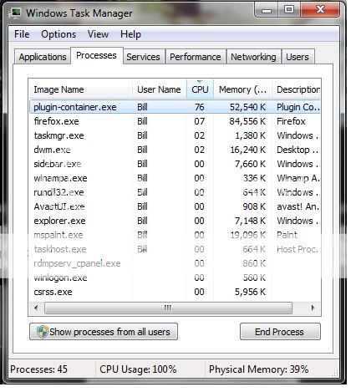Sort by the CPU column header

coord(200,89)
